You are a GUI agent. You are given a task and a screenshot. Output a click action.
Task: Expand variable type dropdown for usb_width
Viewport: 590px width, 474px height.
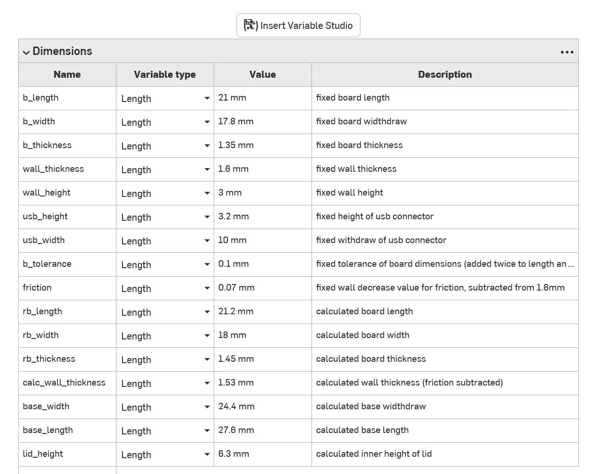coord(165,241)
